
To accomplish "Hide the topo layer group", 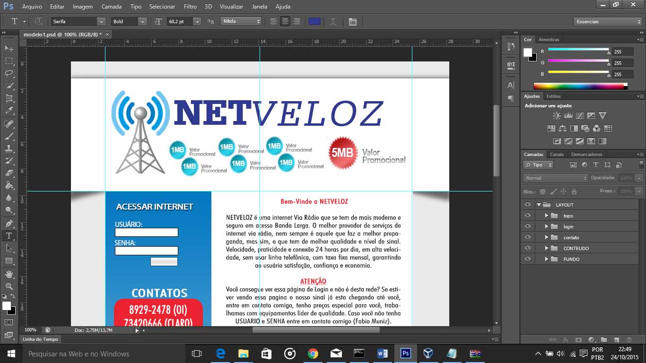I will pos(528,216).
